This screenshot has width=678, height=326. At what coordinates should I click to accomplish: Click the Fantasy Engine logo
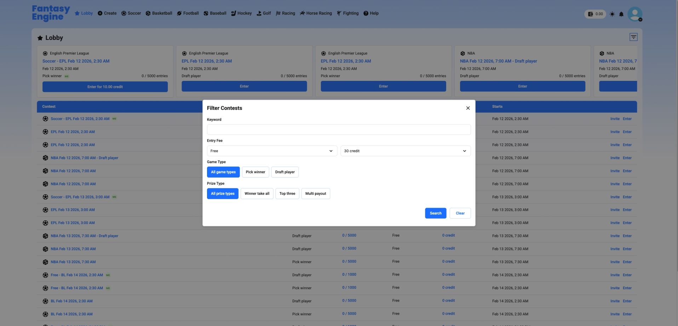pos(51,13)
